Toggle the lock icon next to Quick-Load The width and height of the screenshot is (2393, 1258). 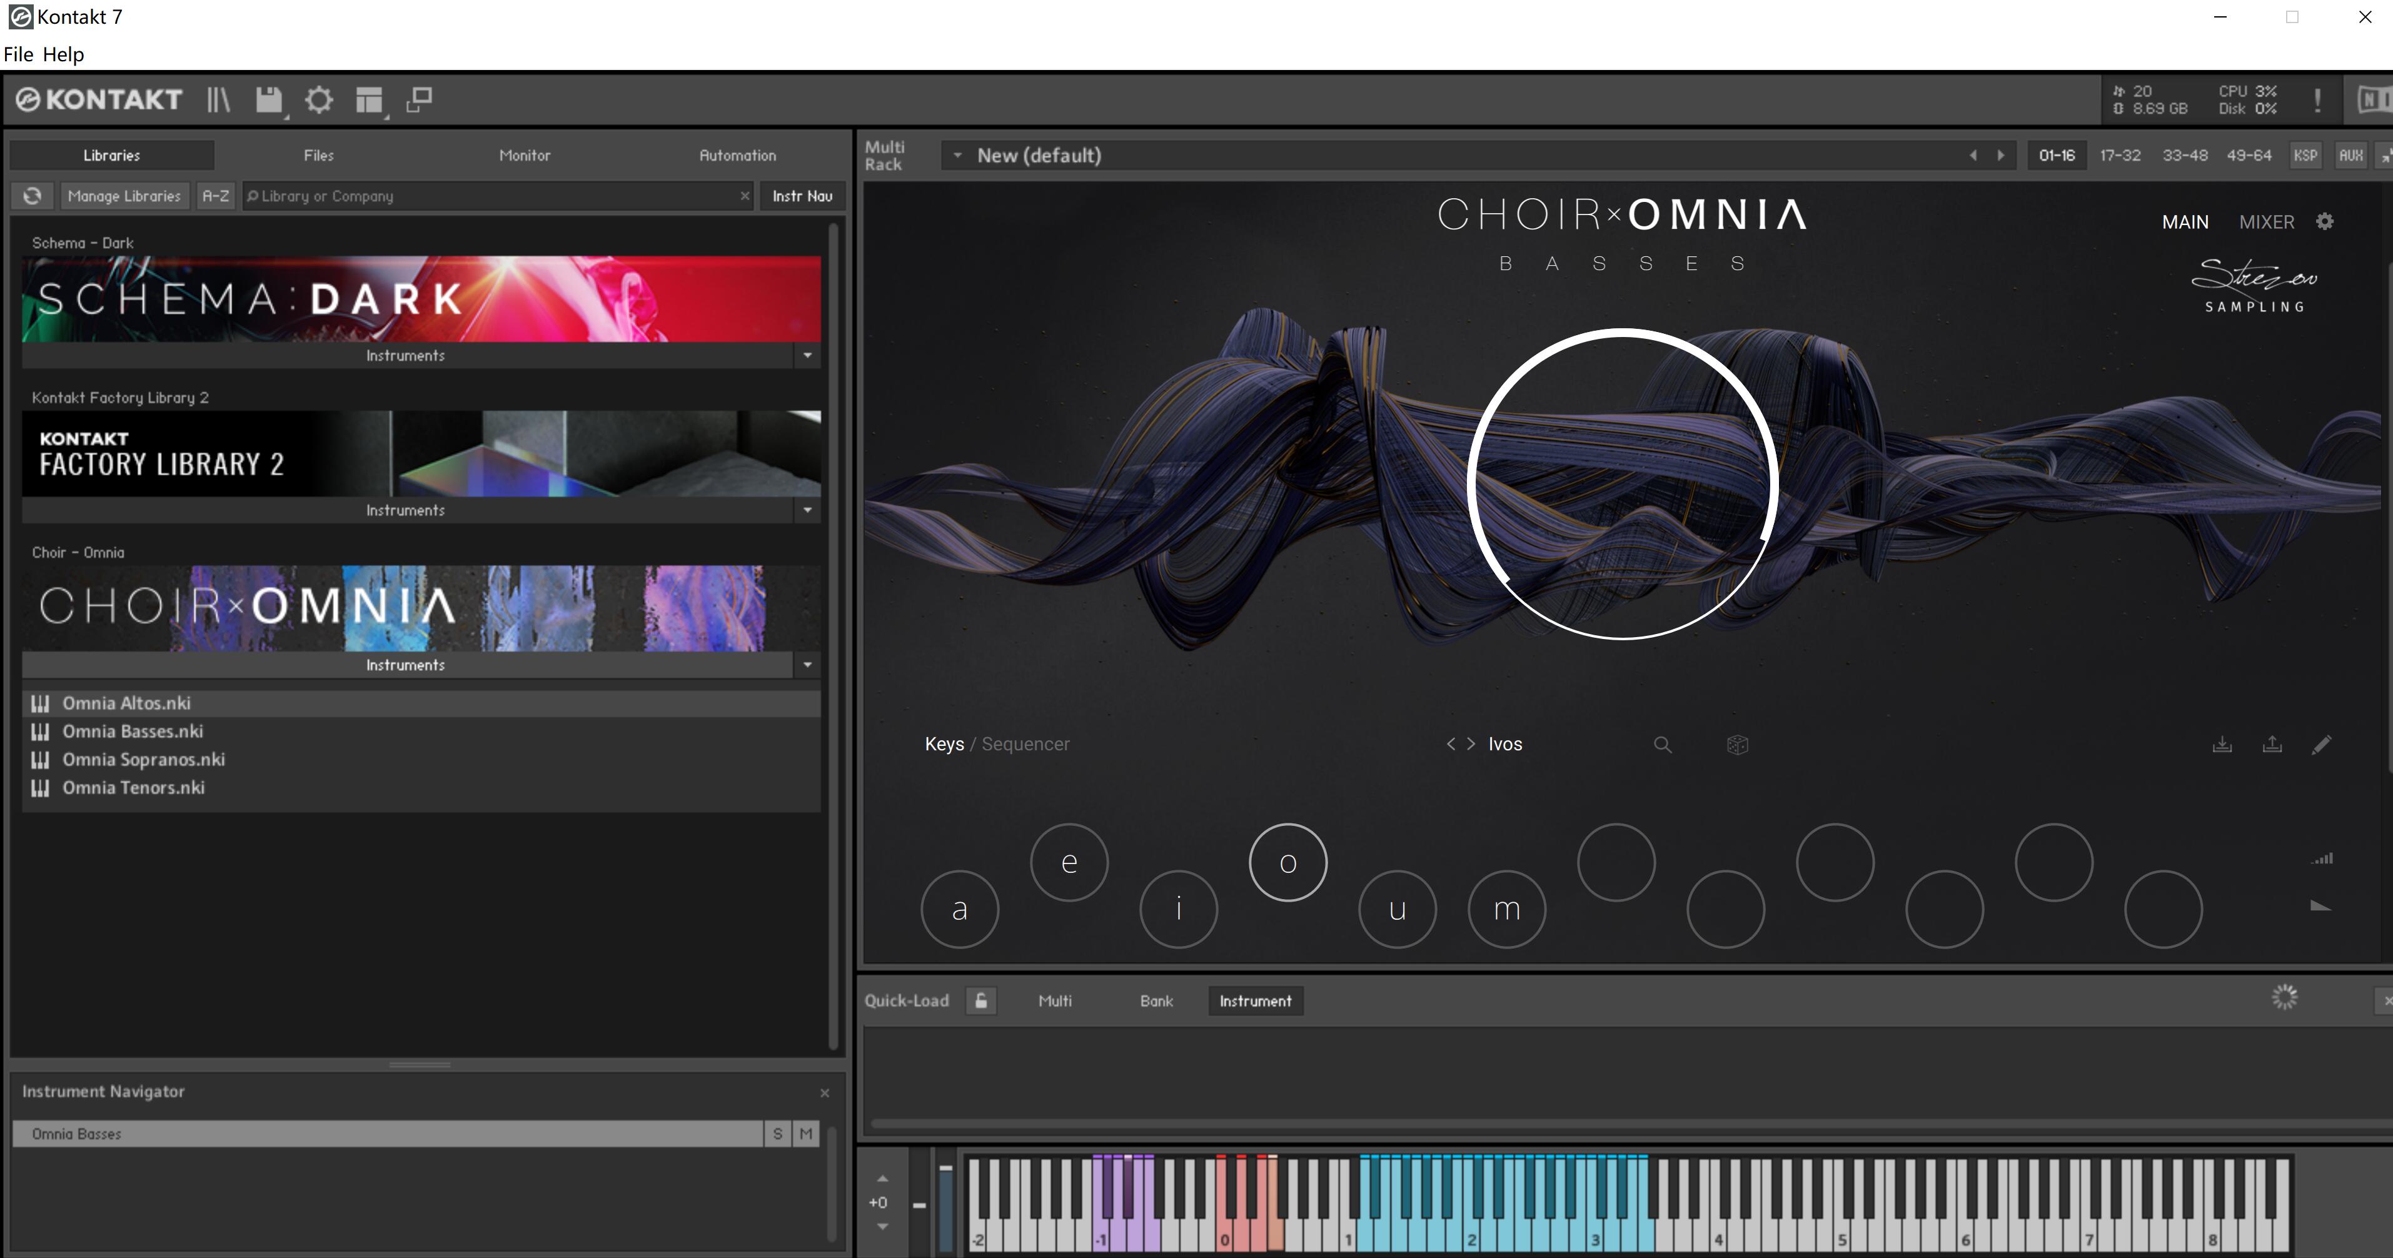[982, 1000]
